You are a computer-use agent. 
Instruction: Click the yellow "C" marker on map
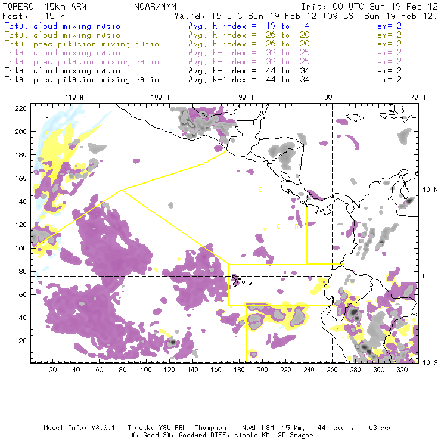(x=278, y=226)
